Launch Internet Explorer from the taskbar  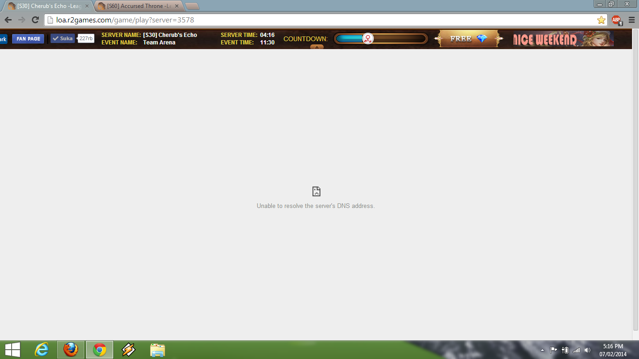pyautogui.click(x=42, y=350)
